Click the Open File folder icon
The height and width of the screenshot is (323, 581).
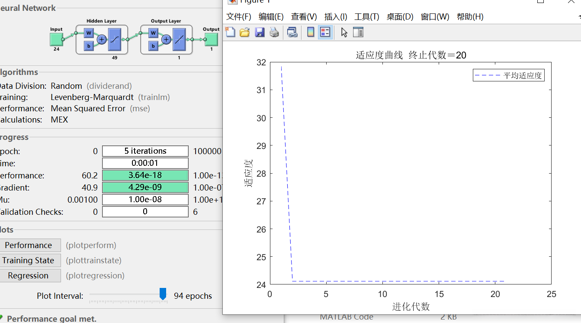click(x=245, y=32)
